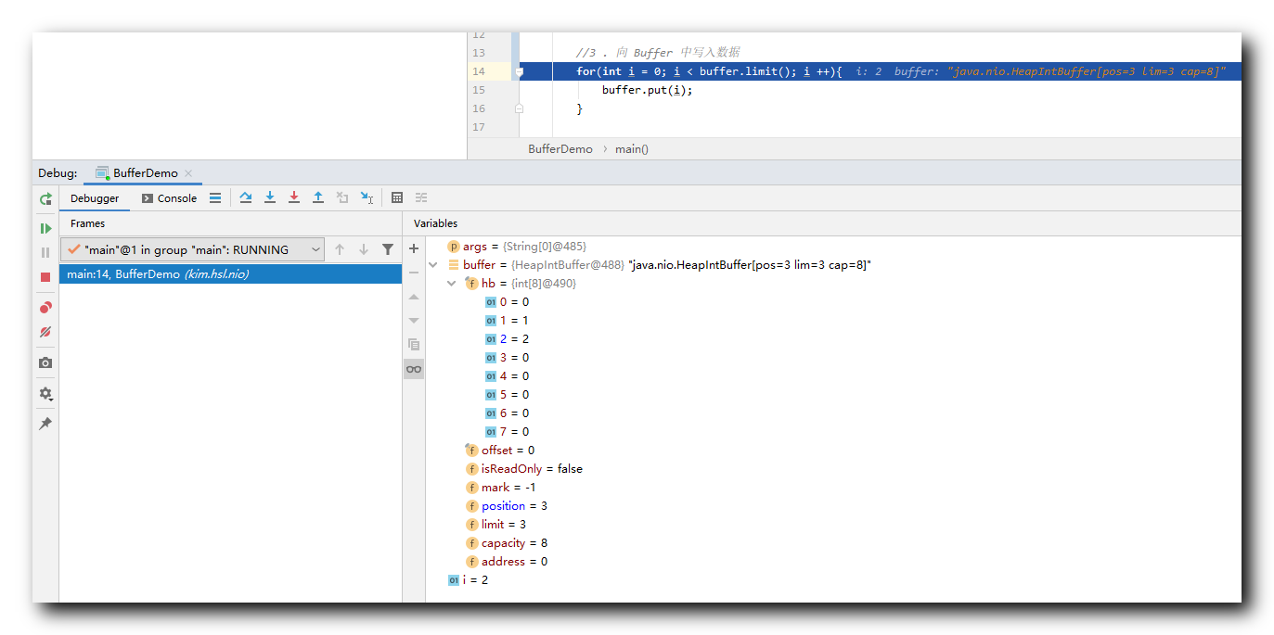Image resolution: width=1274 pixels, height=635 pixels.
Task: Collapse the hb array node
Action: tap(452, 284)
